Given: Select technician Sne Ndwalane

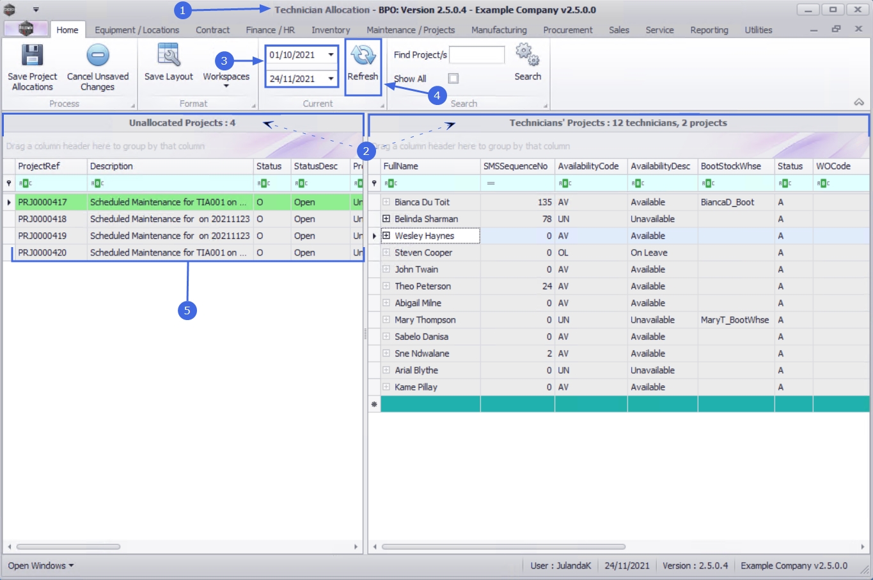Looking at the screenshot, I should [x=422, y=353].
